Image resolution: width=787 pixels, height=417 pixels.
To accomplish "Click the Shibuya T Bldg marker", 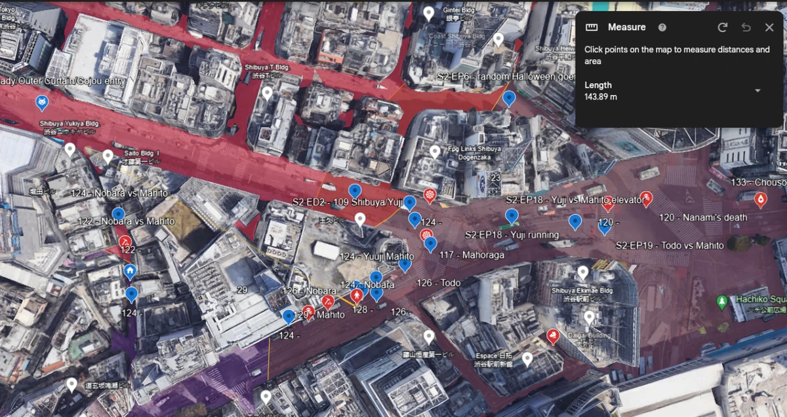I will [x=267, y=94].
